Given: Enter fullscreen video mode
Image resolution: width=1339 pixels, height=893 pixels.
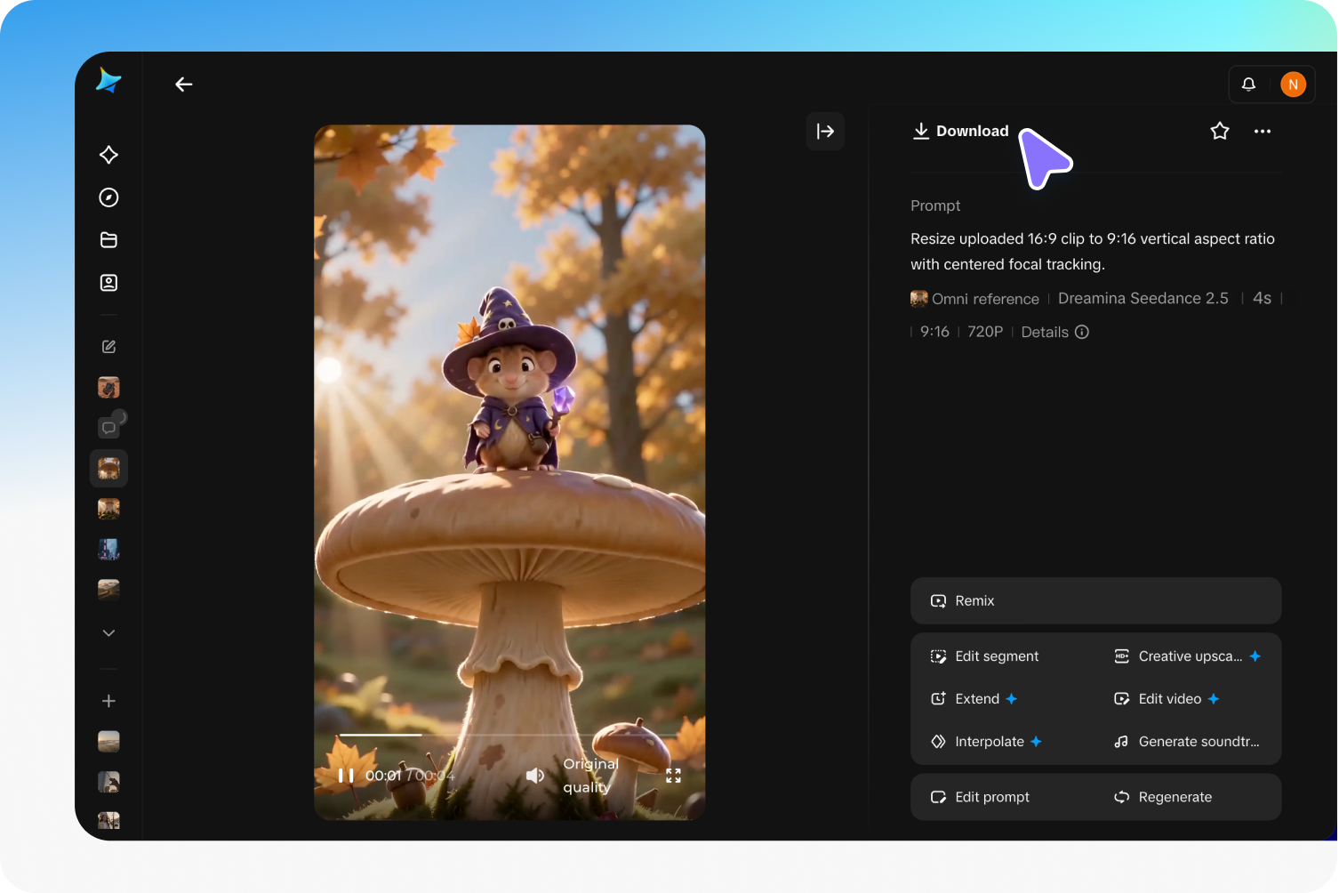Looking at the screenshot, I should tap(673, 776).
